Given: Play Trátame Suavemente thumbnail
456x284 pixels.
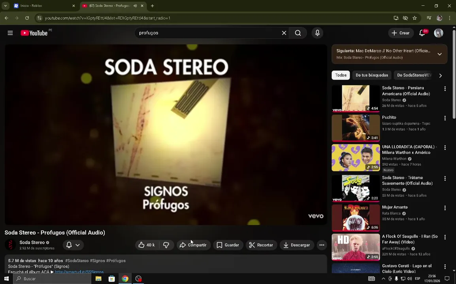Looking at the screenshot, I should coord(356,188).
